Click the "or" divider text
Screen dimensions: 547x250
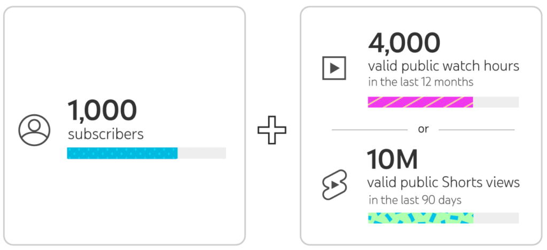[x=423, y=129]
